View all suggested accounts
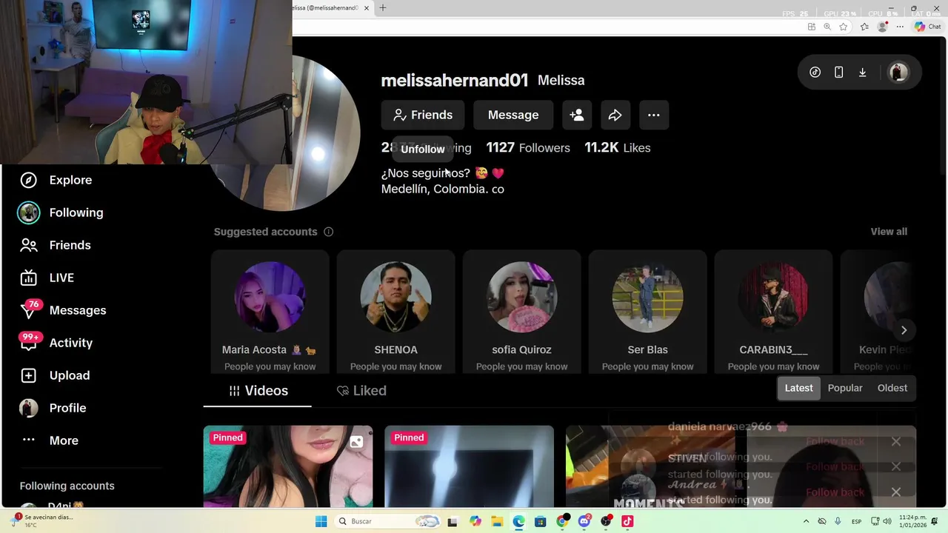The width and height of the screenshot is (948, 533). click(889, 232)
